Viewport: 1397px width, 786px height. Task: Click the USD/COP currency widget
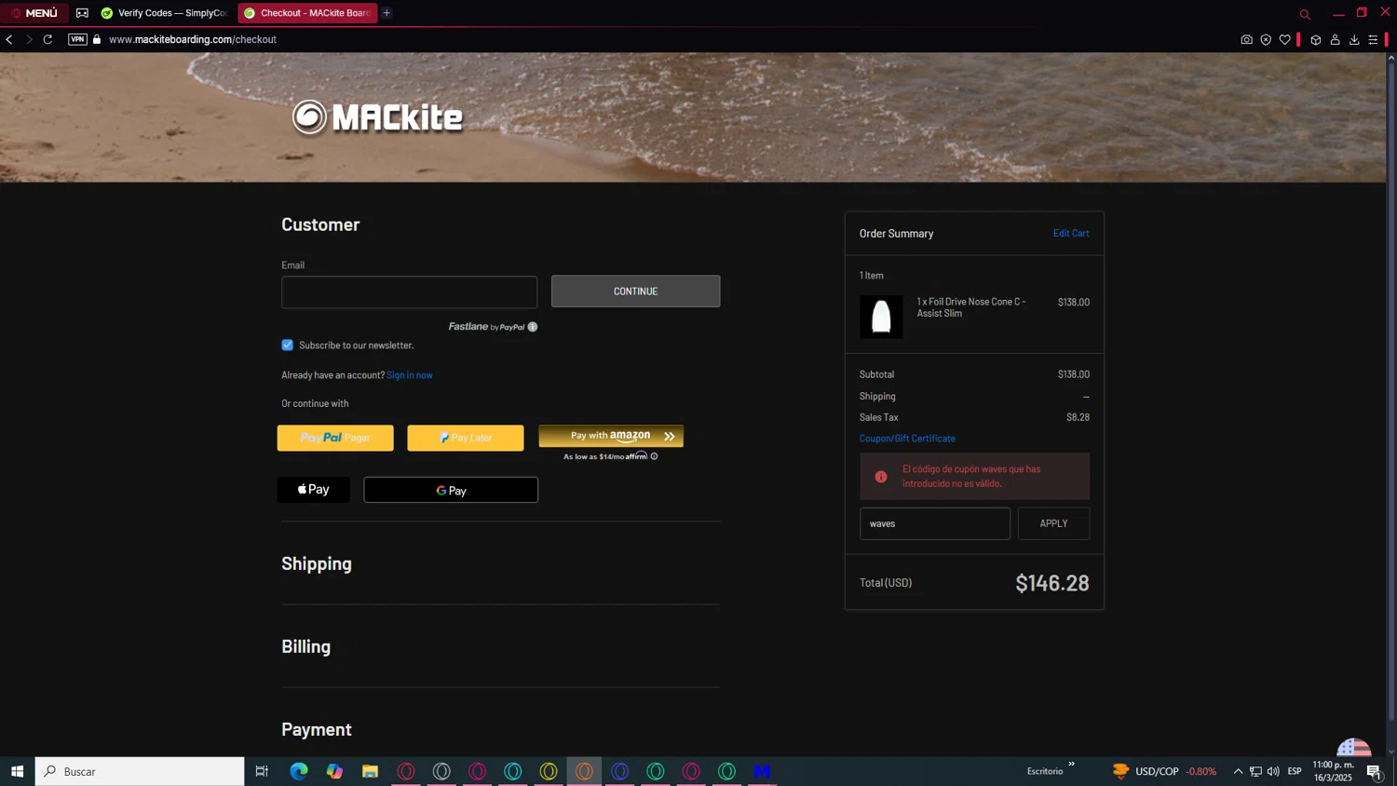point(1164,771)
